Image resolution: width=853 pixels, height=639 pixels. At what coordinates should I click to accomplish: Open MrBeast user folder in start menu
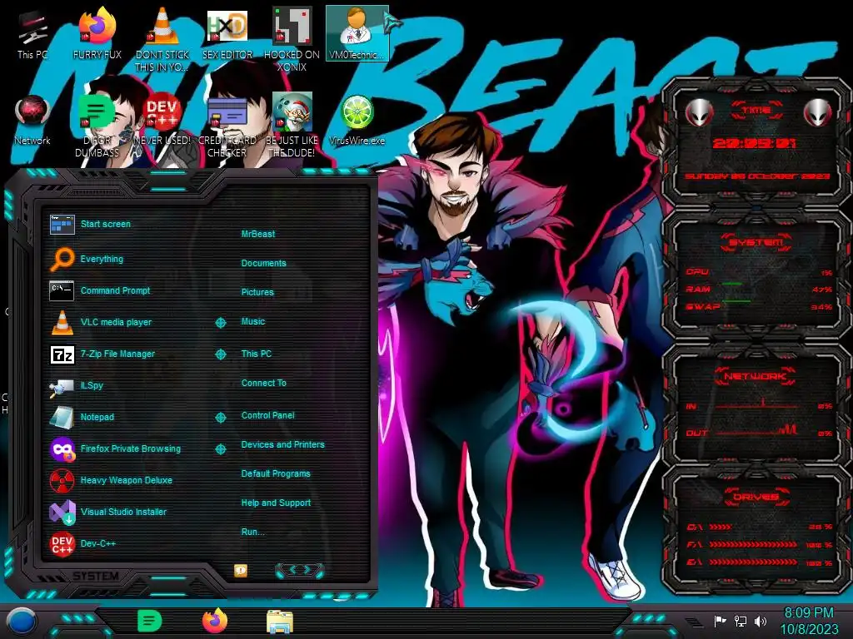(x=258, y=234)
